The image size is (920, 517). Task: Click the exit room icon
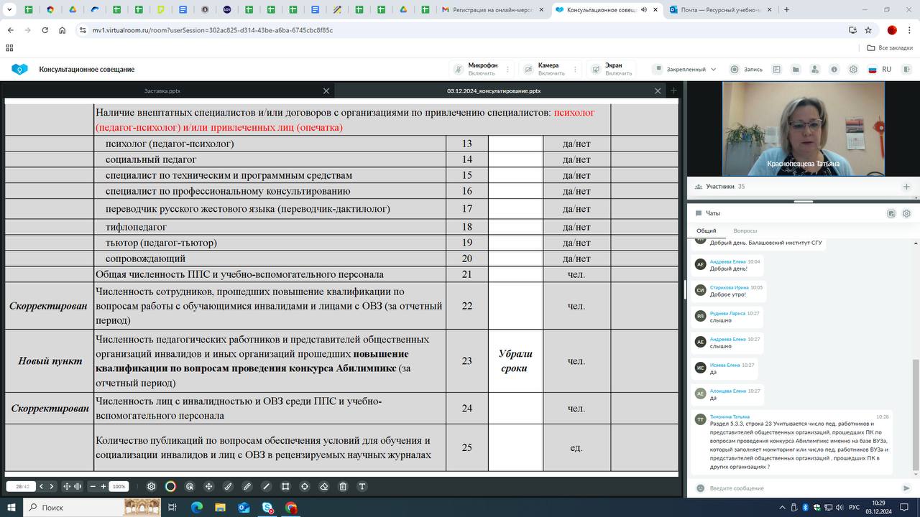[x=906, y=70]
